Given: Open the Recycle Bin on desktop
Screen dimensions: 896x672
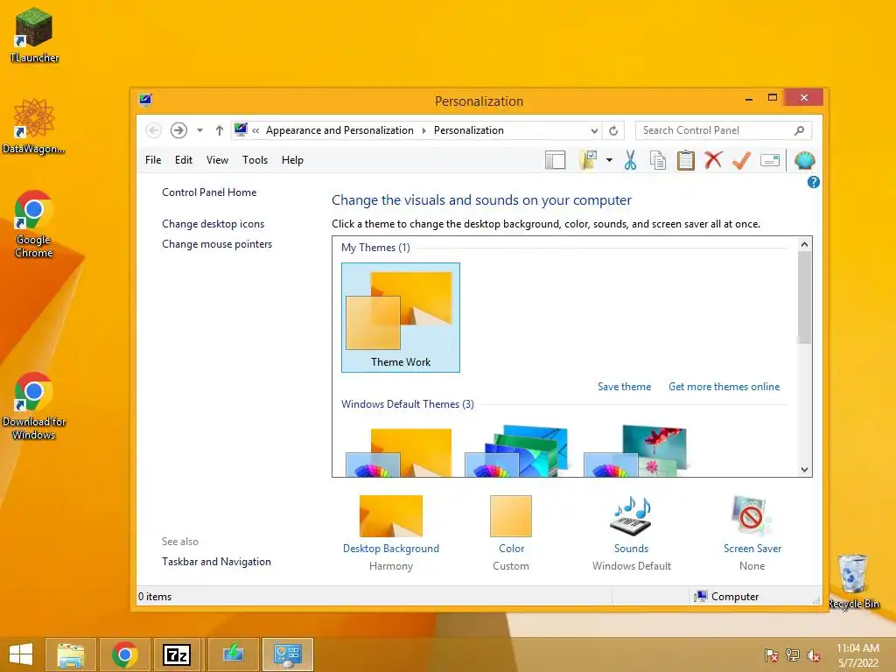Looking at the screenshot, I should tap(854, 581).
